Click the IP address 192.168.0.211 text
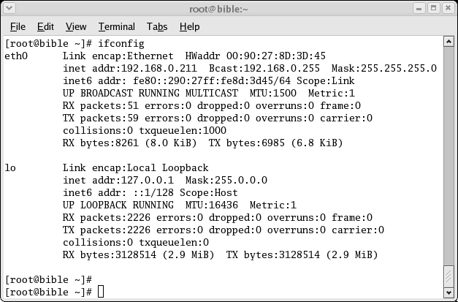This screenshot has width=458, height=302. (159, 68)
